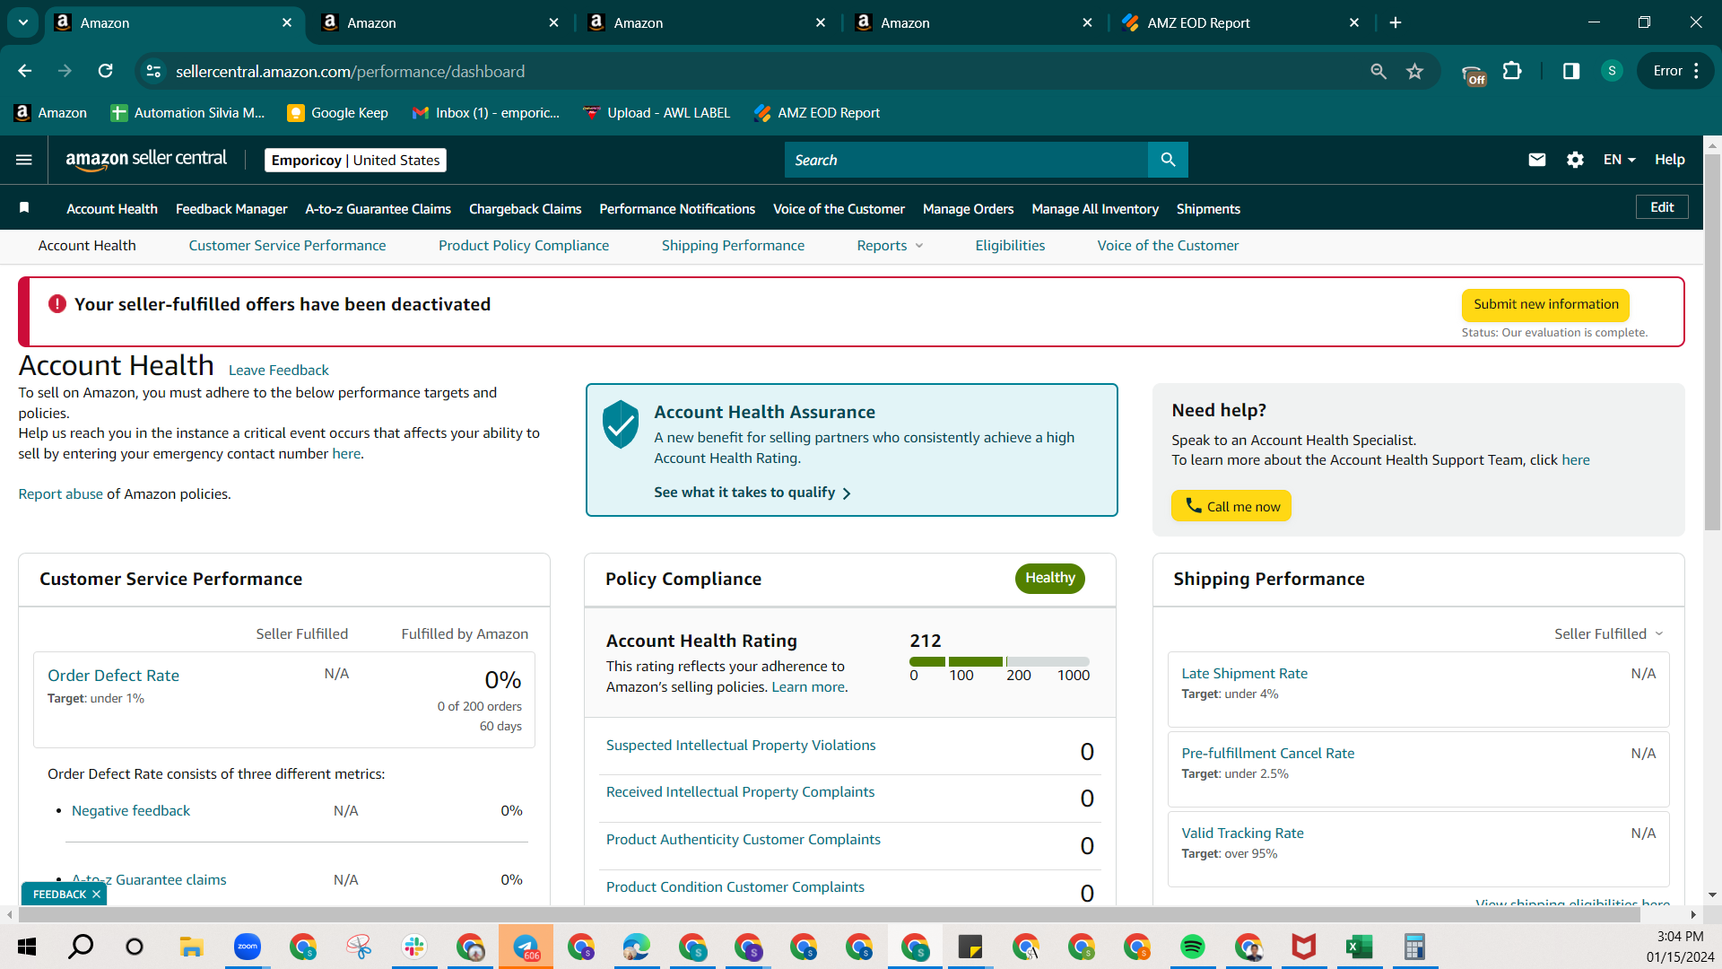Open Spotify from the taskbar
This screenshot has width=1722, height=969.
[x=1193, y=947]
